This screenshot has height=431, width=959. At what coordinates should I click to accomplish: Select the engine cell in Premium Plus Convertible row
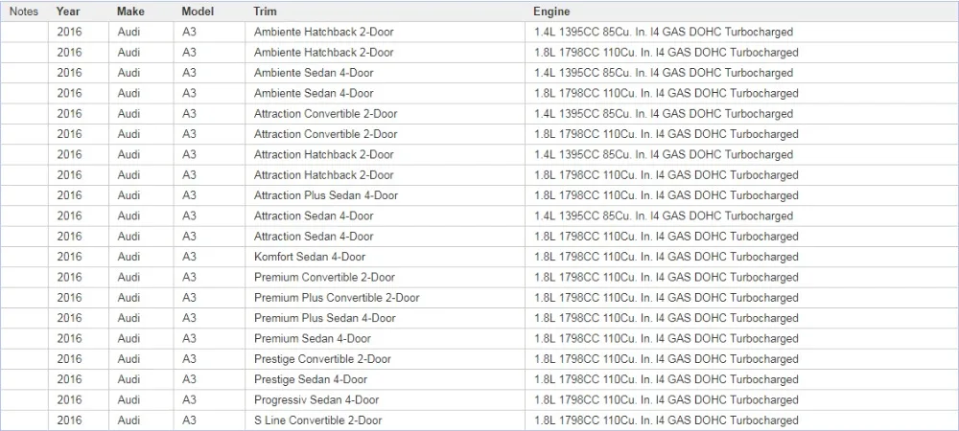(x=741, y=298)
